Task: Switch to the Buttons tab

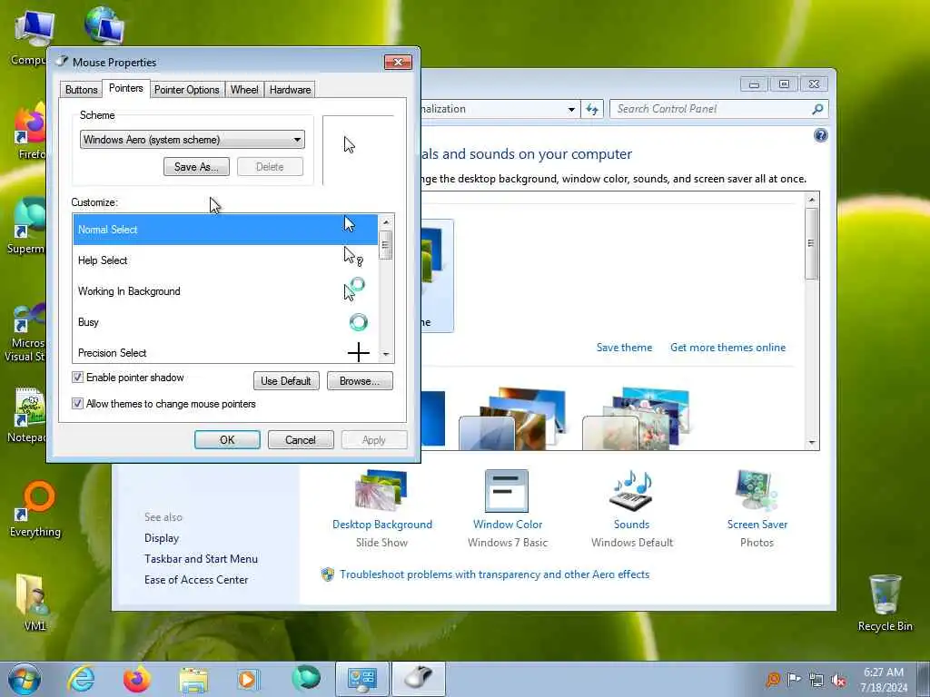Action: [x=81, y=90]
